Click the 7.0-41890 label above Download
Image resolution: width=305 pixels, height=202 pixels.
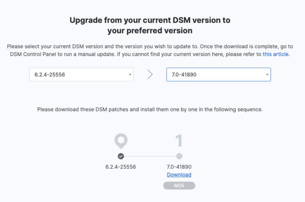[179, 167]
